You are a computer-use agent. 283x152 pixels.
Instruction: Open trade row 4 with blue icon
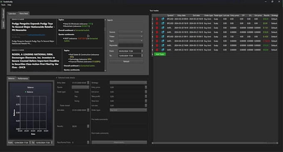pyautogui.click(x=163, y=28)
